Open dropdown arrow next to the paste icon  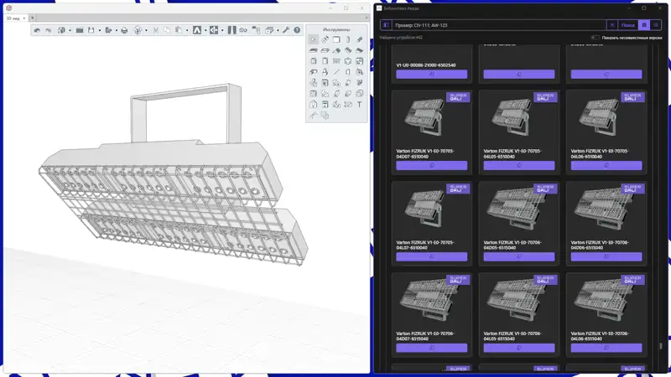[187, 30]
